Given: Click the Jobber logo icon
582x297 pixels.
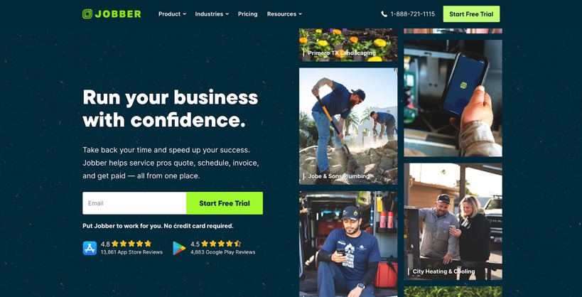Looking at the screenshot, I should click(x=87, y=14).
